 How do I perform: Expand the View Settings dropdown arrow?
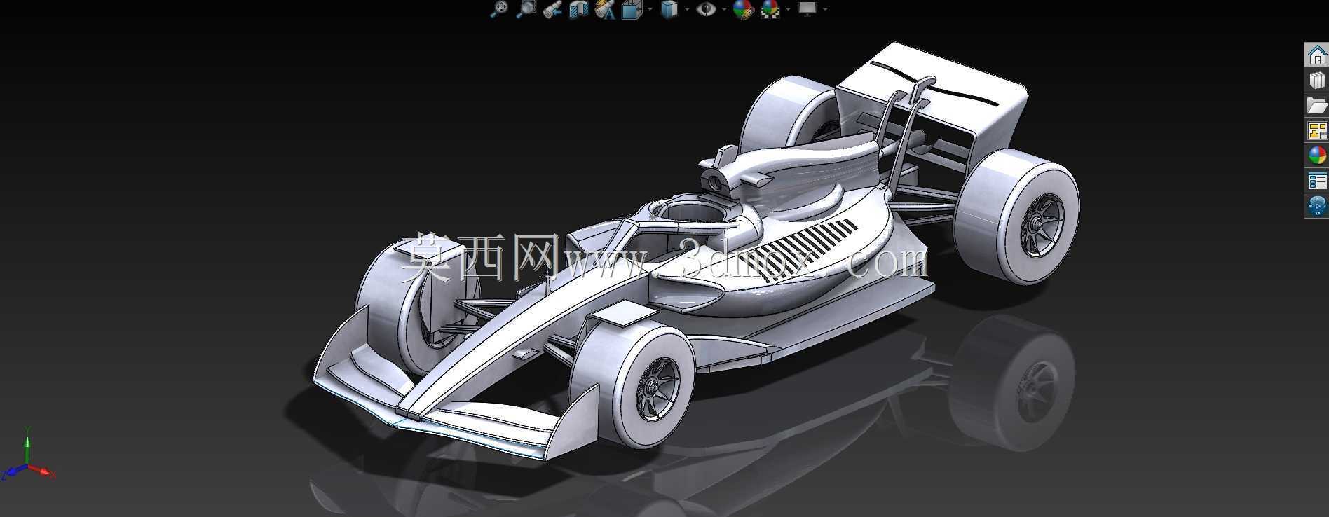click(825, 9)
